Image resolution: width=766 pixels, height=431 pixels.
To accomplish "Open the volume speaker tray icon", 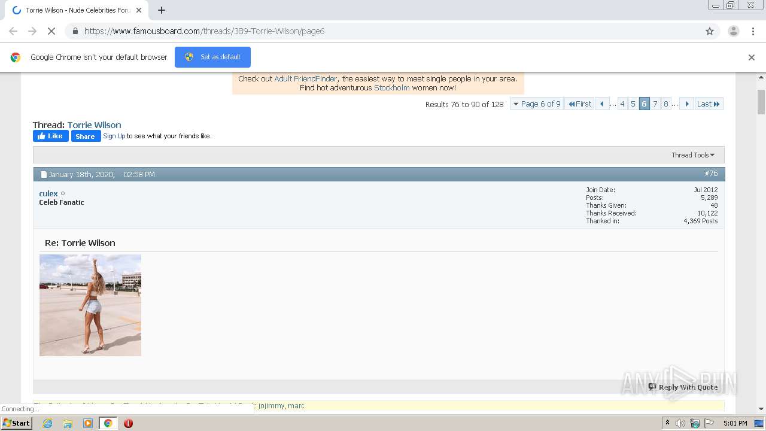I will [x=680, y=423].
